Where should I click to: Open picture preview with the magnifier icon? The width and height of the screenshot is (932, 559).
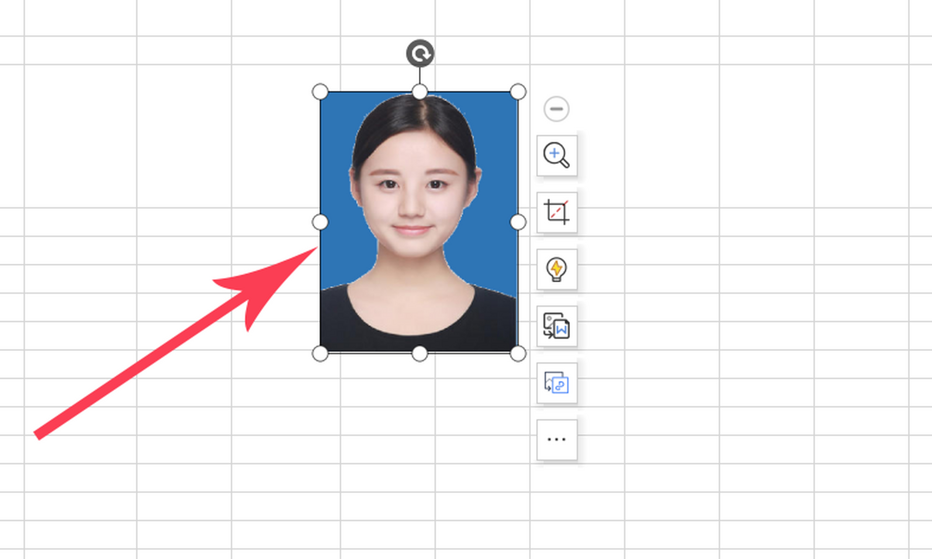(556, 155)
